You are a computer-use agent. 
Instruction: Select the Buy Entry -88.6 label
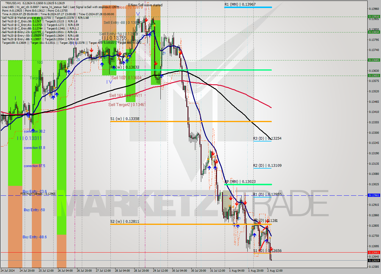coord(35,237)
